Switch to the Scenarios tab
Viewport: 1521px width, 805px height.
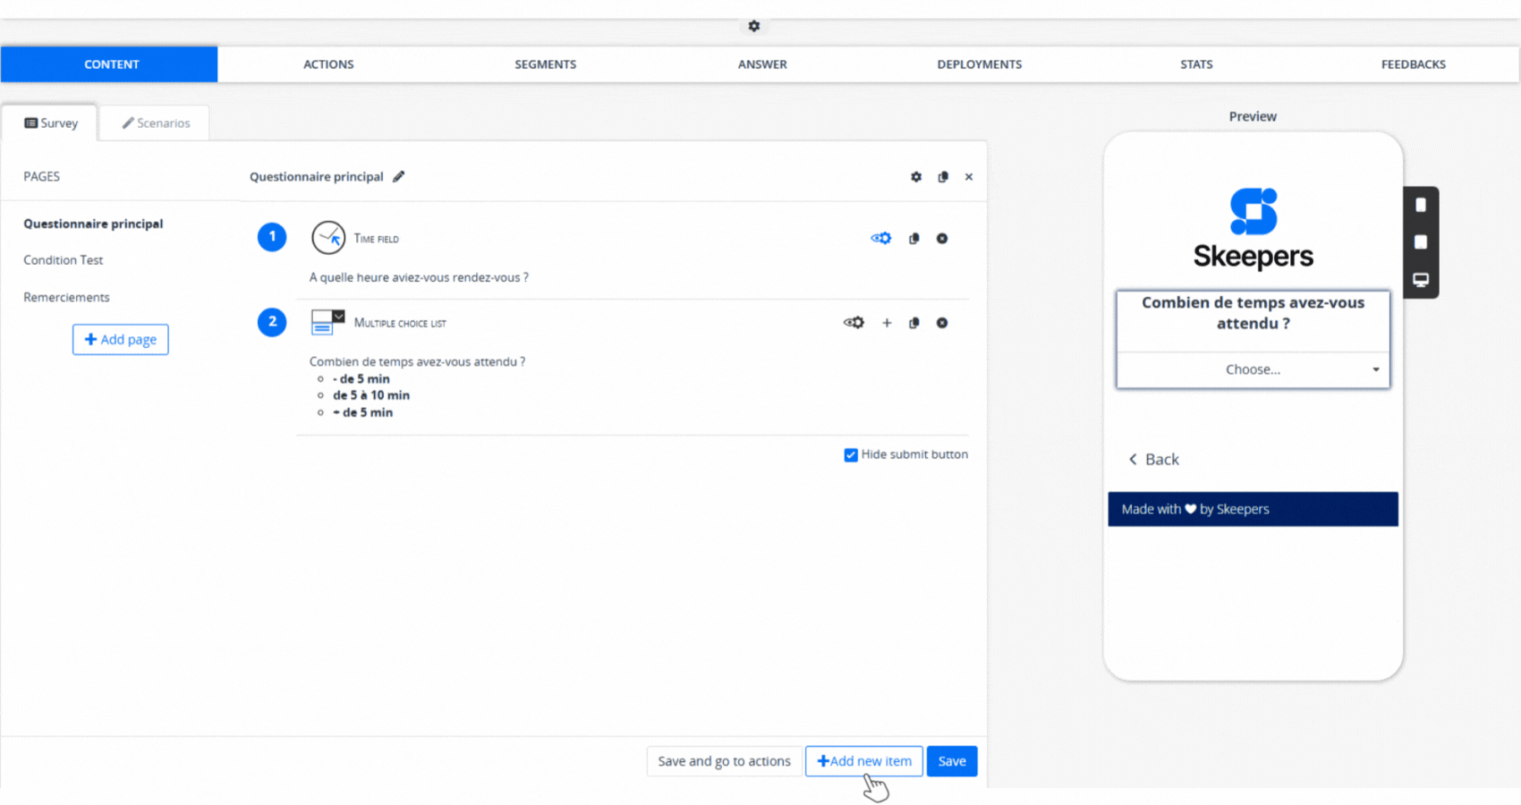pyautogui.click(x=156, y=123)
